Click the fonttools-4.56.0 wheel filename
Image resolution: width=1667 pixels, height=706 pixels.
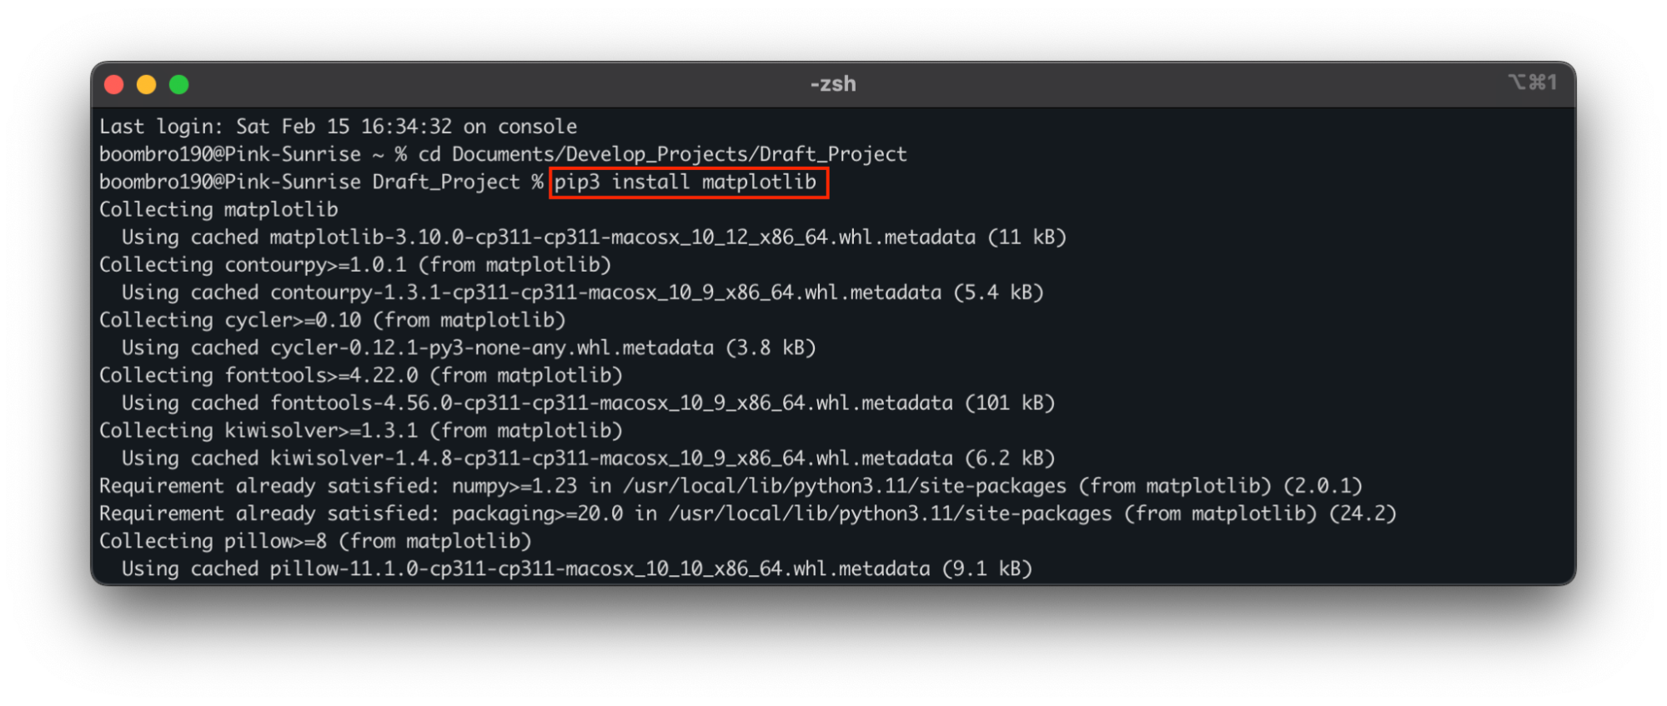pyautogui.click(x=610, y=403)
